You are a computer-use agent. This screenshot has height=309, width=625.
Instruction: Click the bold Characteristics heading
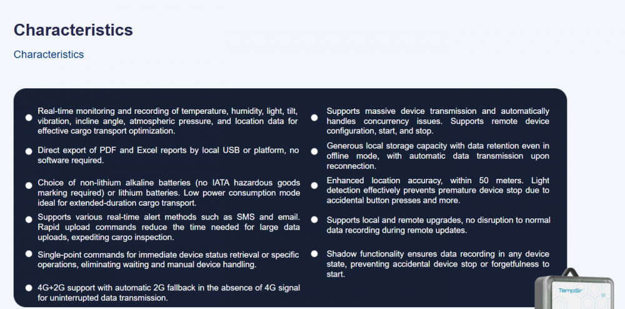click(73, 30)
